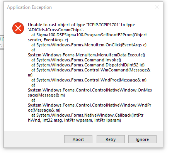Viewport: 172px width, 156px height.
Task: Click the MenuItem.OnClick stack trace line
Action: point(89,45)
